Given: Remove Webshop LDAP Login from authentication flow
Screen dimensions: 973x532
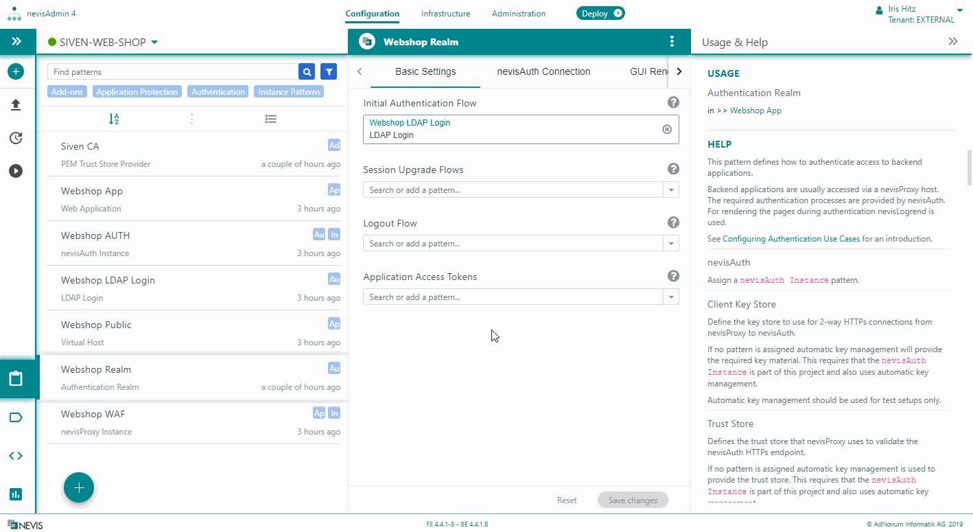Looking at the screenshot, I should pyautogui.click(x=666, y=129).
